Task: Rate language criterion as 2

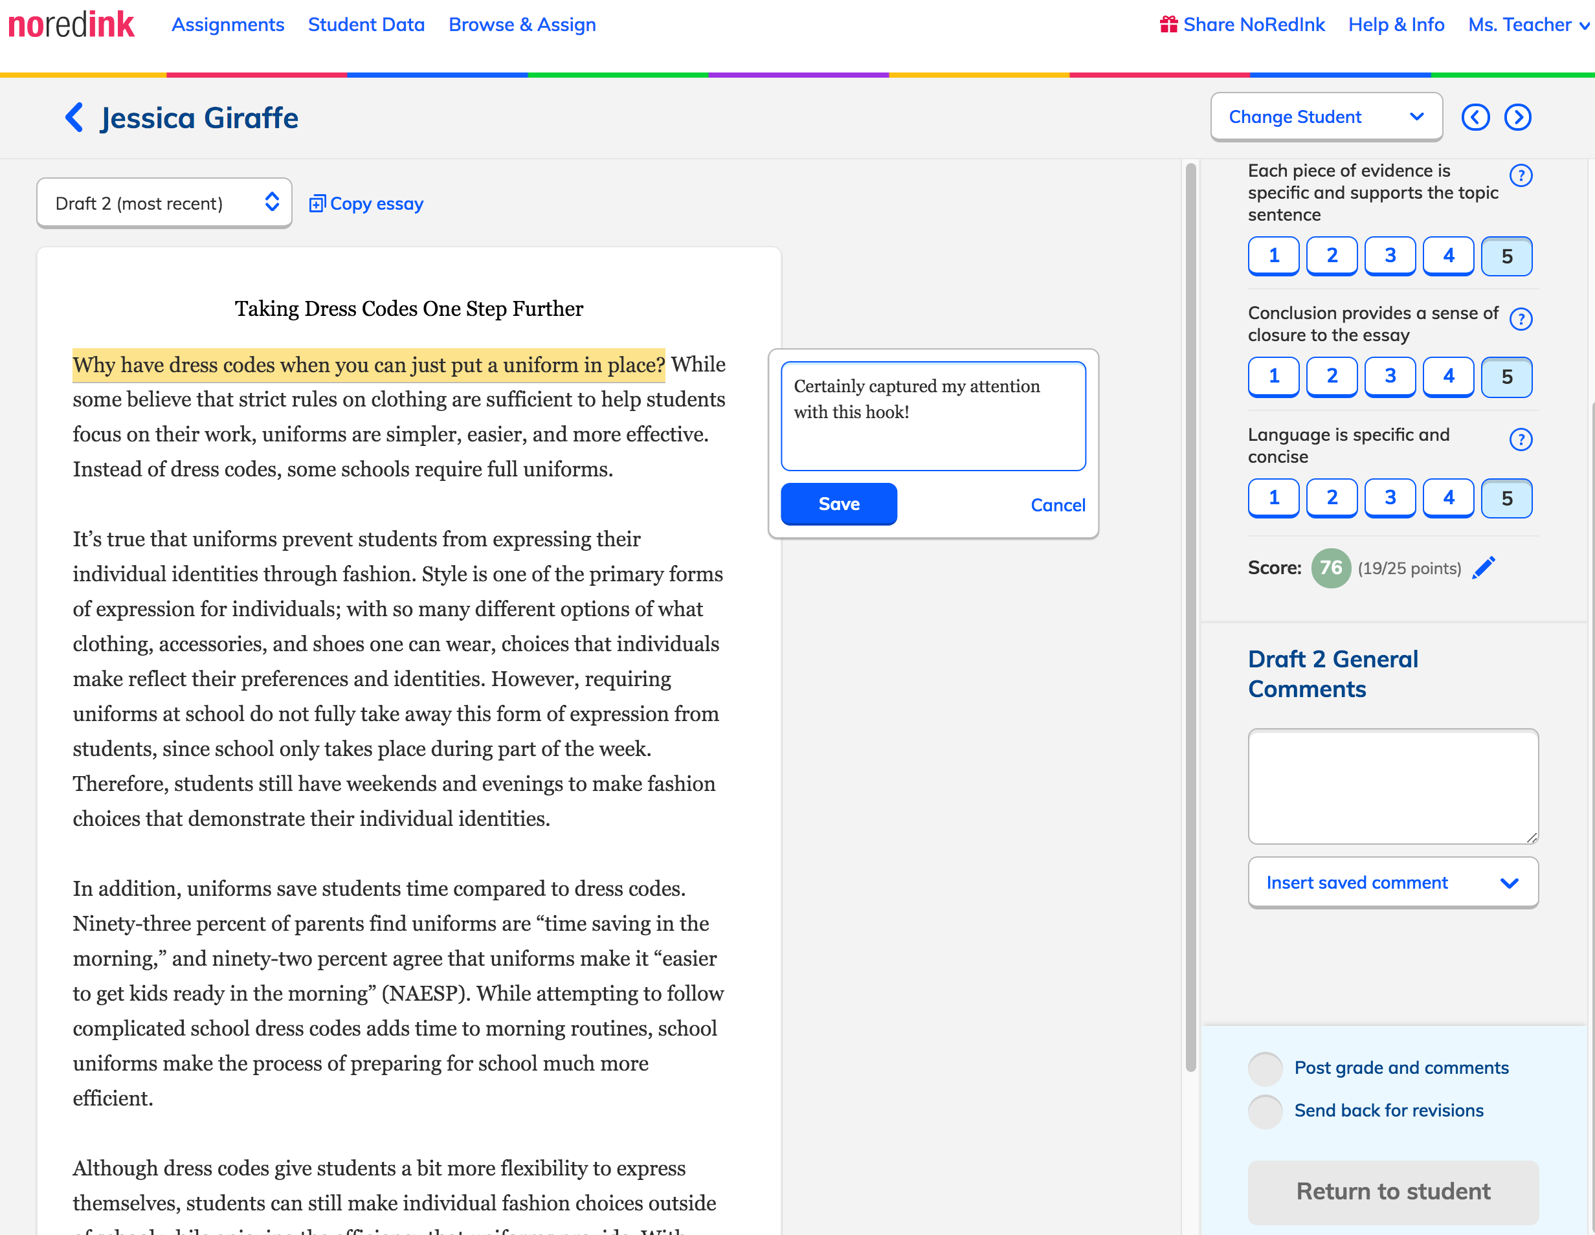Action: click(1332, 498)
